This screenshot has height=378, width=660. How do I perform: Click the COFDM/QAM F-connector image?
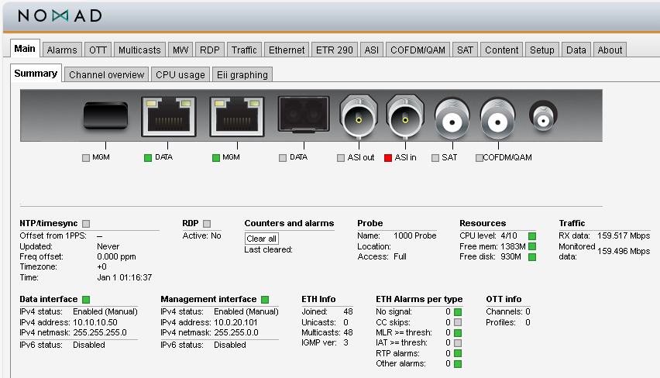point(497,119)
